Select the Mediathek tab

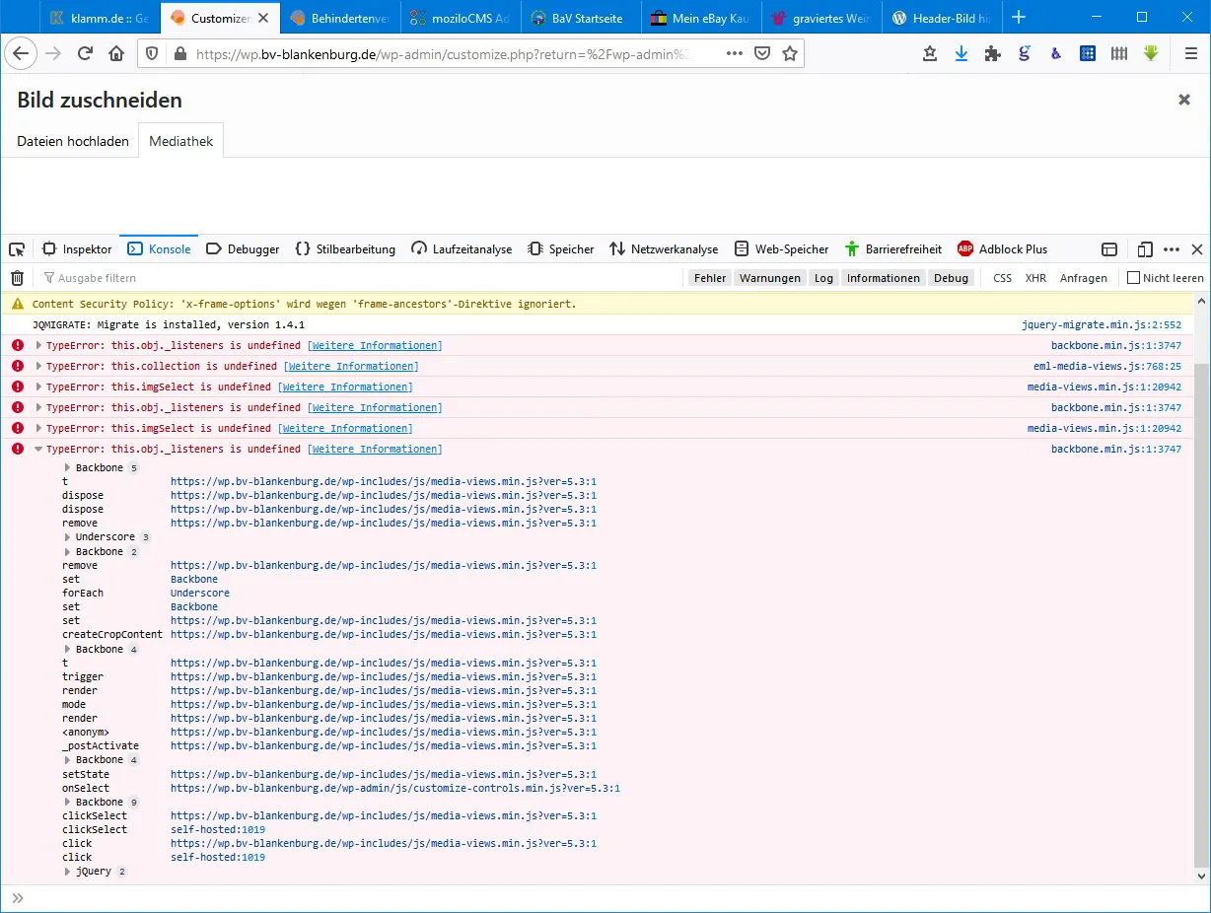181,141
